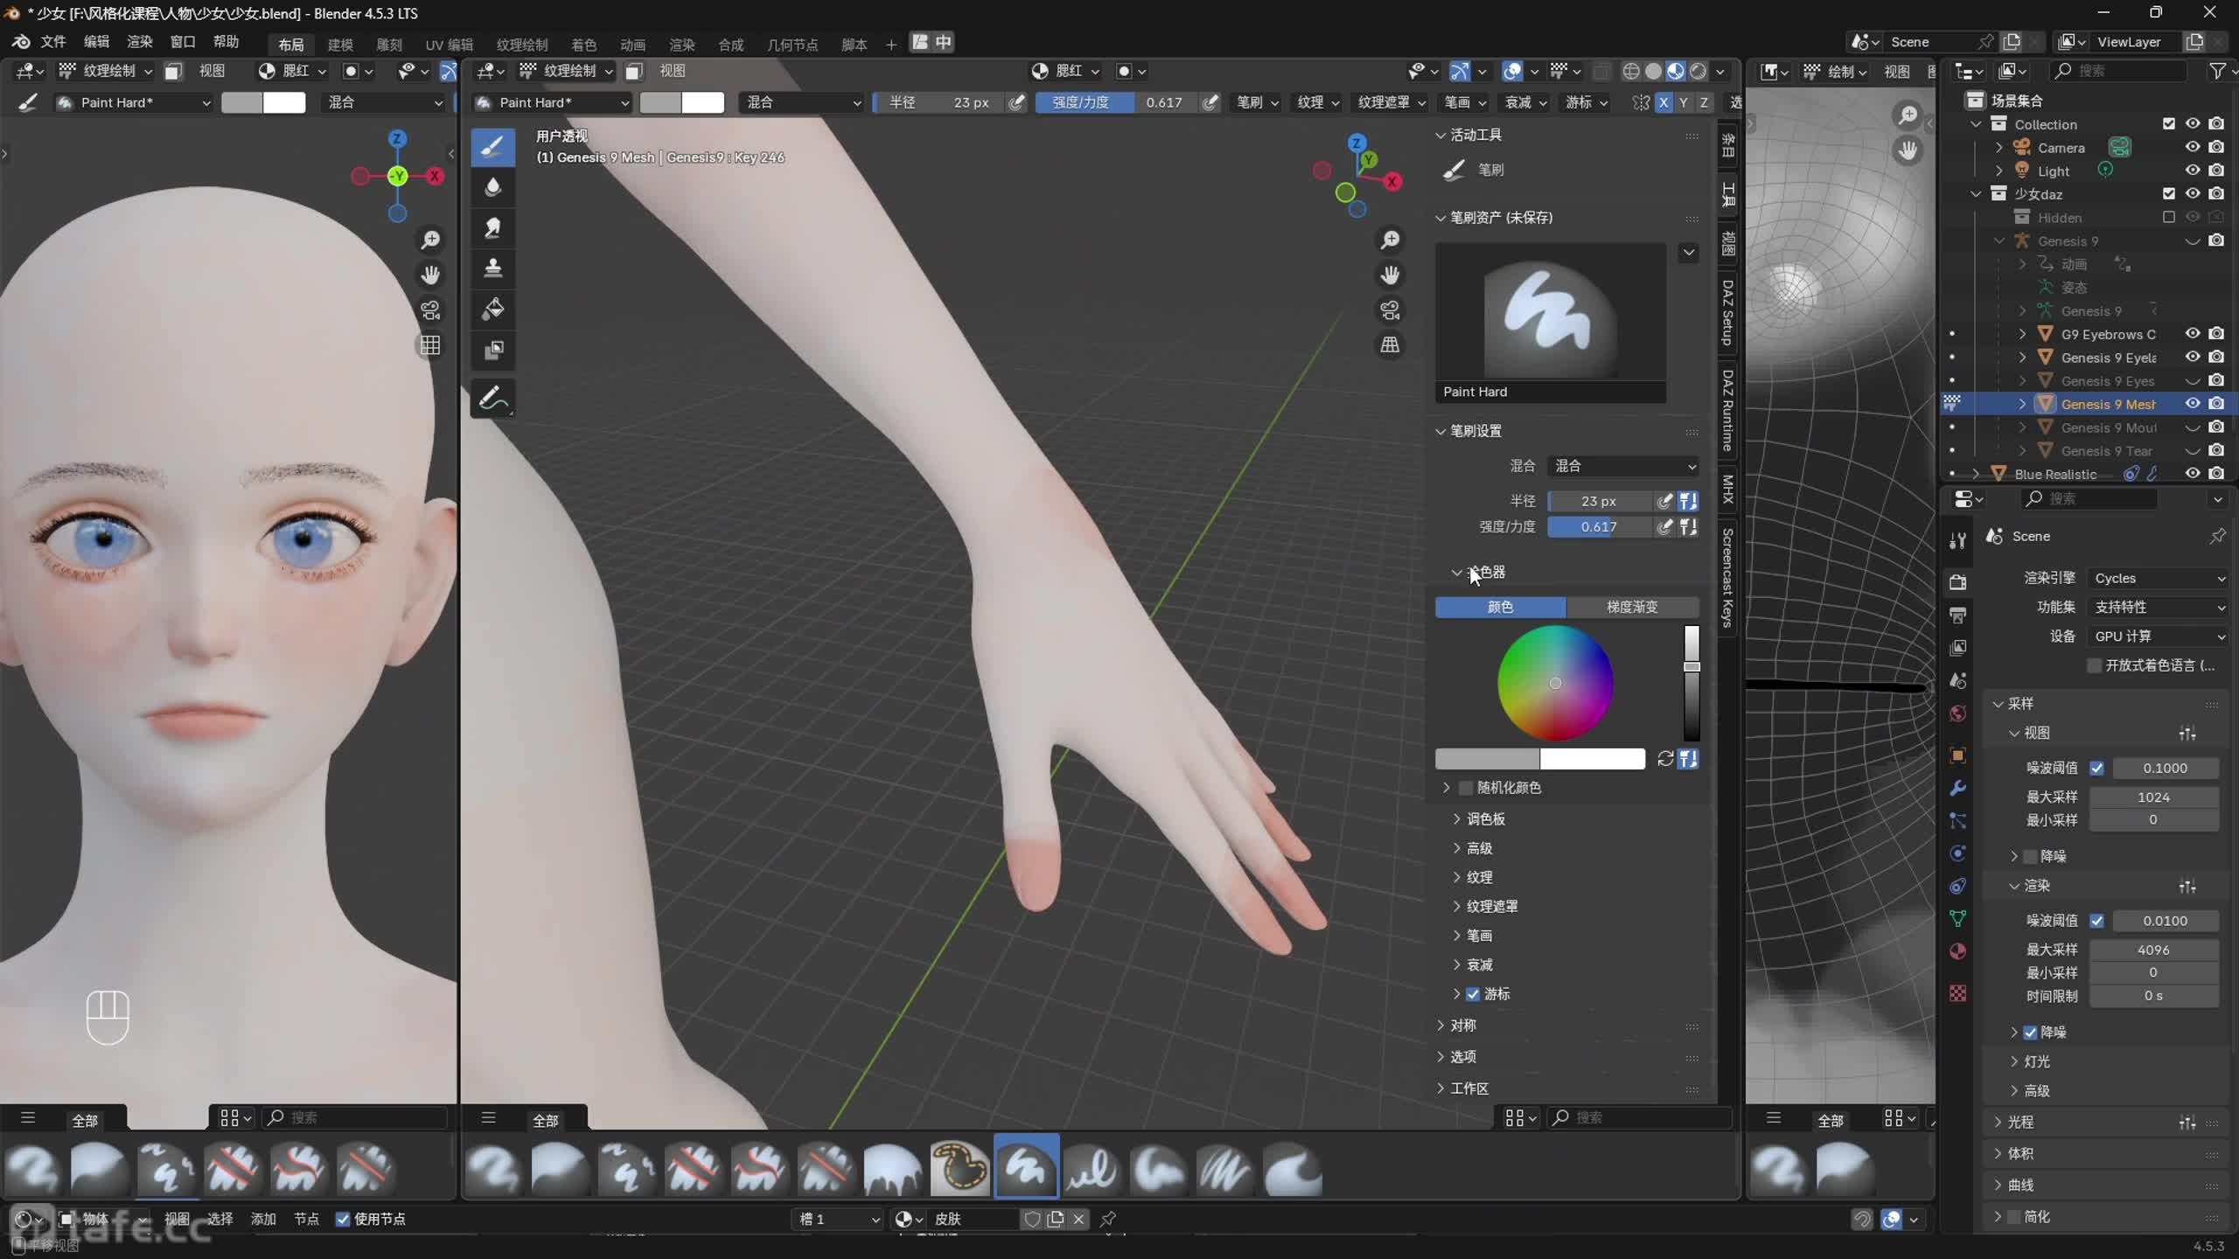Open the 渲染引擎 Cycles dropdown

[2159, 578]
